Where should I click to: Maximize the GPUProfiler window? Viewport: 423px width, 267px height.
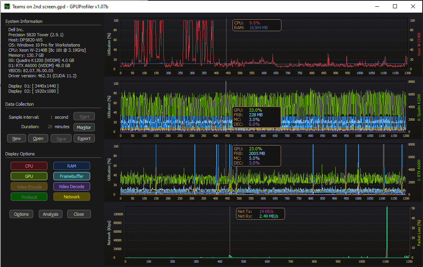tap(395, 6)
